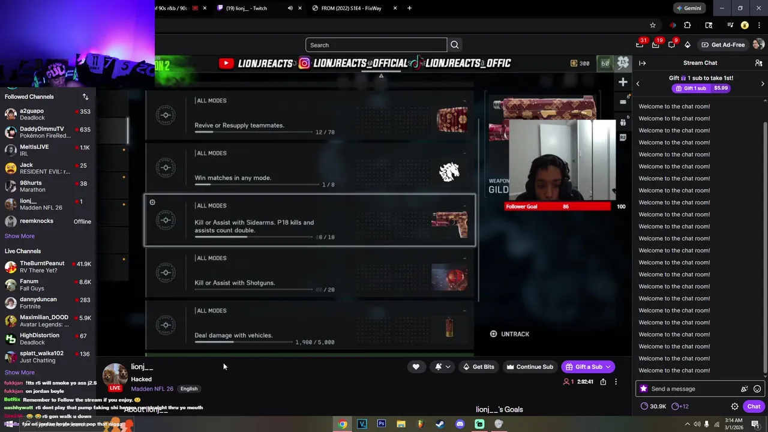The height and width of the screenshot is (432, 768).
Task: Open the emote picker smiley in chat
Action: tap(757, 389)
